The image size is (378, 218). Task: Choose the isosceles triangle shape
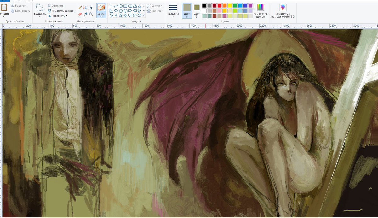tap(140, 6)
